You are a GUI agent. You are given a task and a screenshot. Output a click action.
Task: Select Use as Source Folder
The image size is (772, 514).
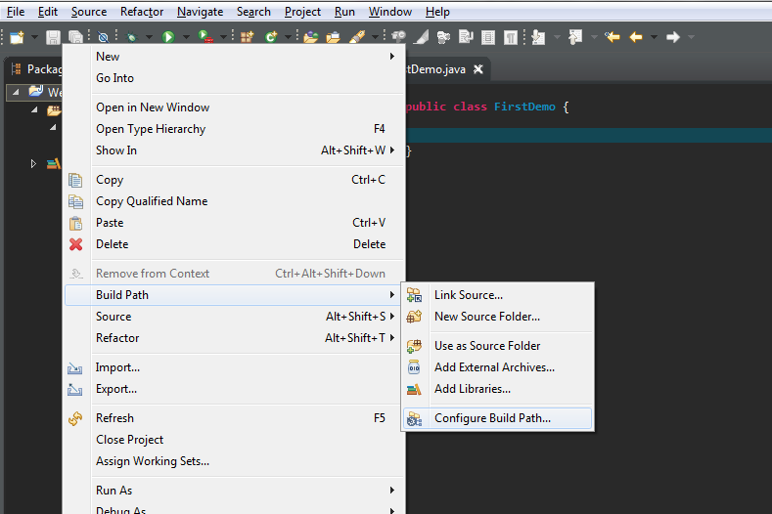497,346
